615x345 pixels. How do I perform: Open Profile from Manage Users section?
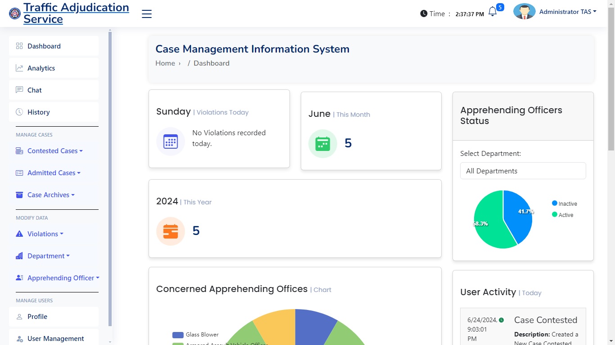[x=37, y=317]
